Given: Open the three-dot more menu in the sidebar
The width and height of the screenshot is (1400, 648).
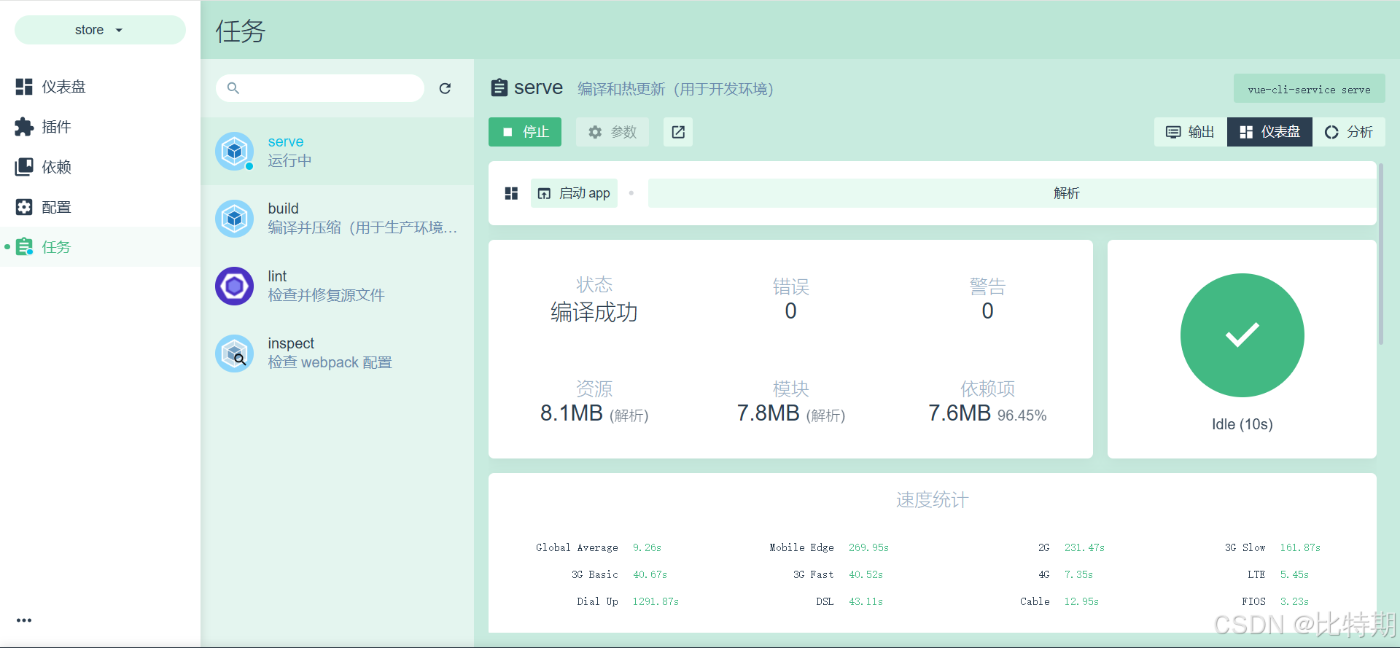Looking at the screenshot, I should [24, 620].
